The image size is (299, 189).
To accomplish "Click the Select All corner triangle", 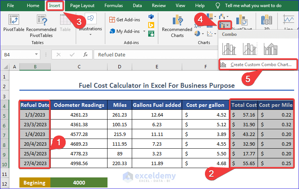I will pyautogui.click(x=6, y=67).
